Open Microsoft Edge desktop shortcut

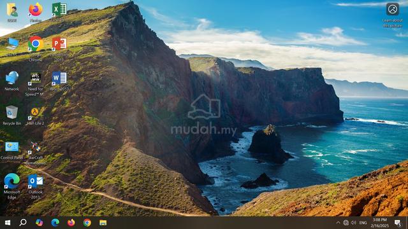tap(11, 186)
